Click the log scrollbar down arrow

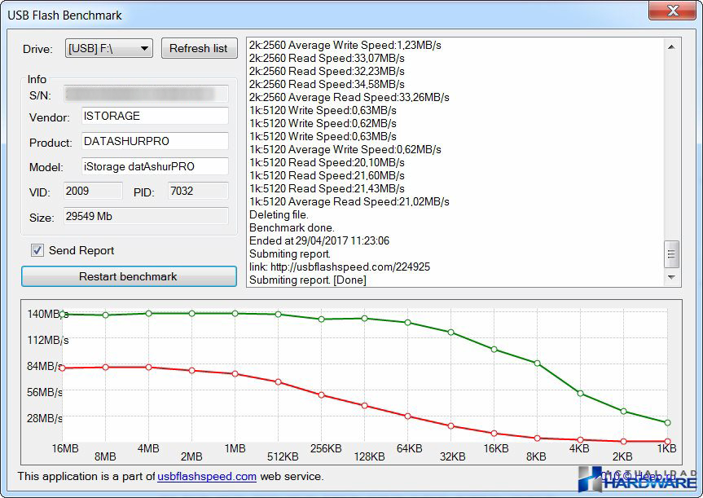click(x=671, y=277)
